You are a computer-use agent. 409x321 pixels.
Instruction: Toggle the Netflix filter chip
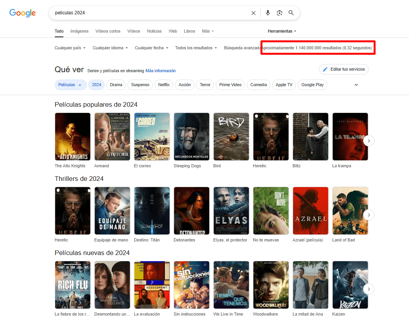[164, 85]
